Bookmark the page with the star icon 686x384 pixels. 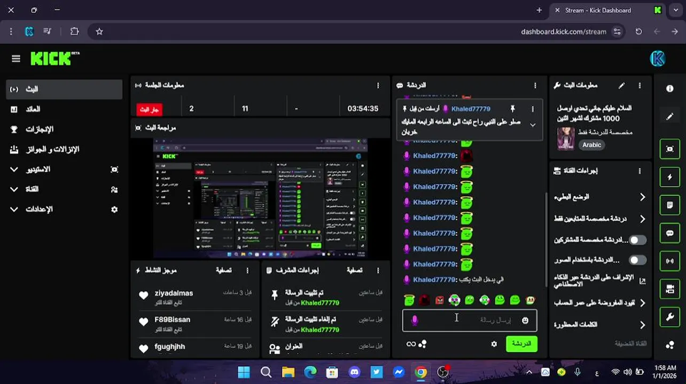(99, 31)
